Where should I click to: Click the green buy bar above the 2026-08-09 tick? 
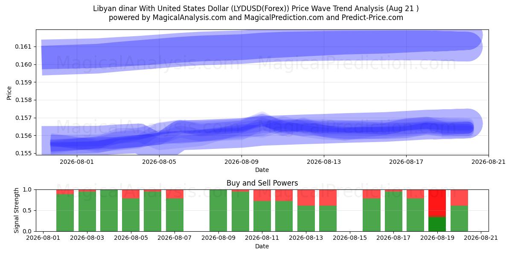coord(218,210)
